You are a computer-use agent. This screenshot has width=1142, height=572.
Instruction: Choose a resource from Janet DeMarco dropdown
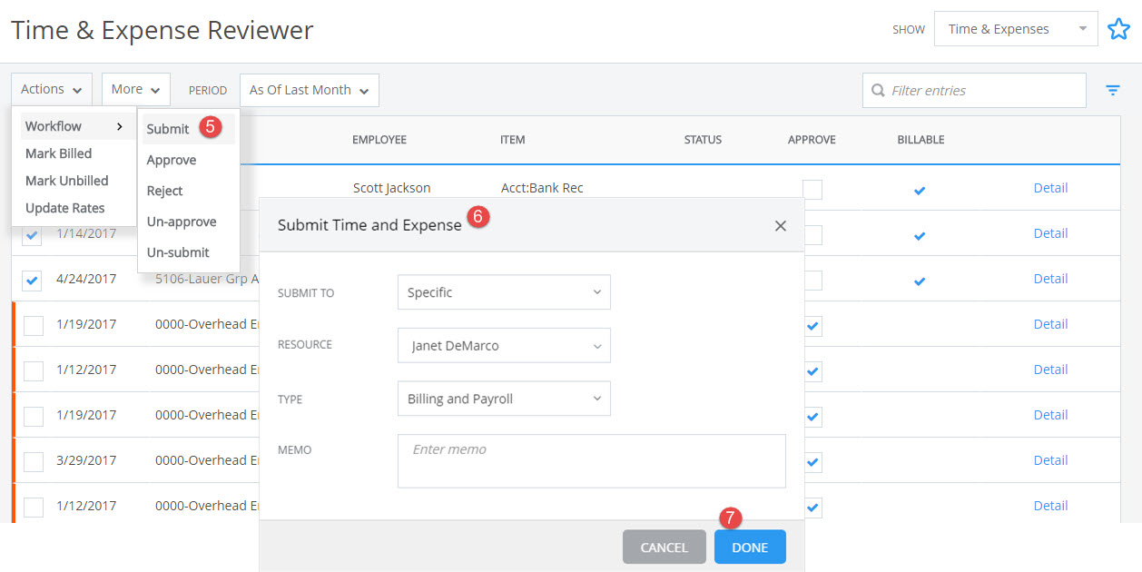(x=504, y=345)
